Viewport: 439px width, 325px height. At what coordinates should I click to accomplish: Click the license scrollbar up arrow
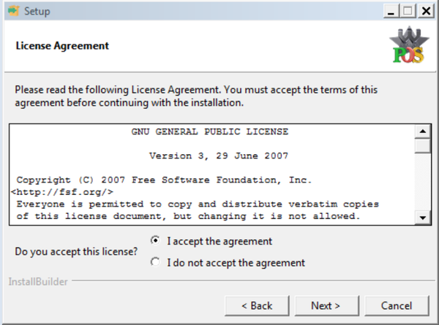pyautogui.click(x=422, y=132)
